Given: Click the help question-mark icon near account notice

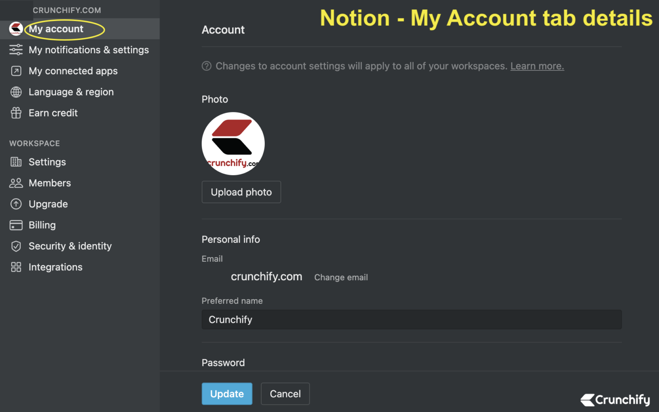Looking at the screenshot, I should (206, 66).
